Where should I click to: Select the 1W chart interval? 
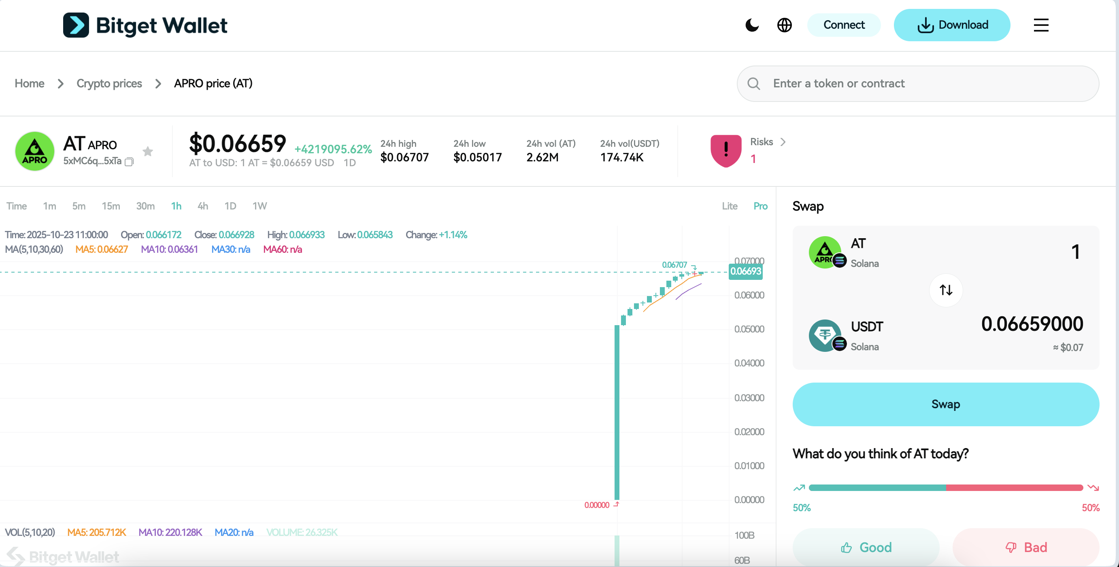[x=260, y=206]
